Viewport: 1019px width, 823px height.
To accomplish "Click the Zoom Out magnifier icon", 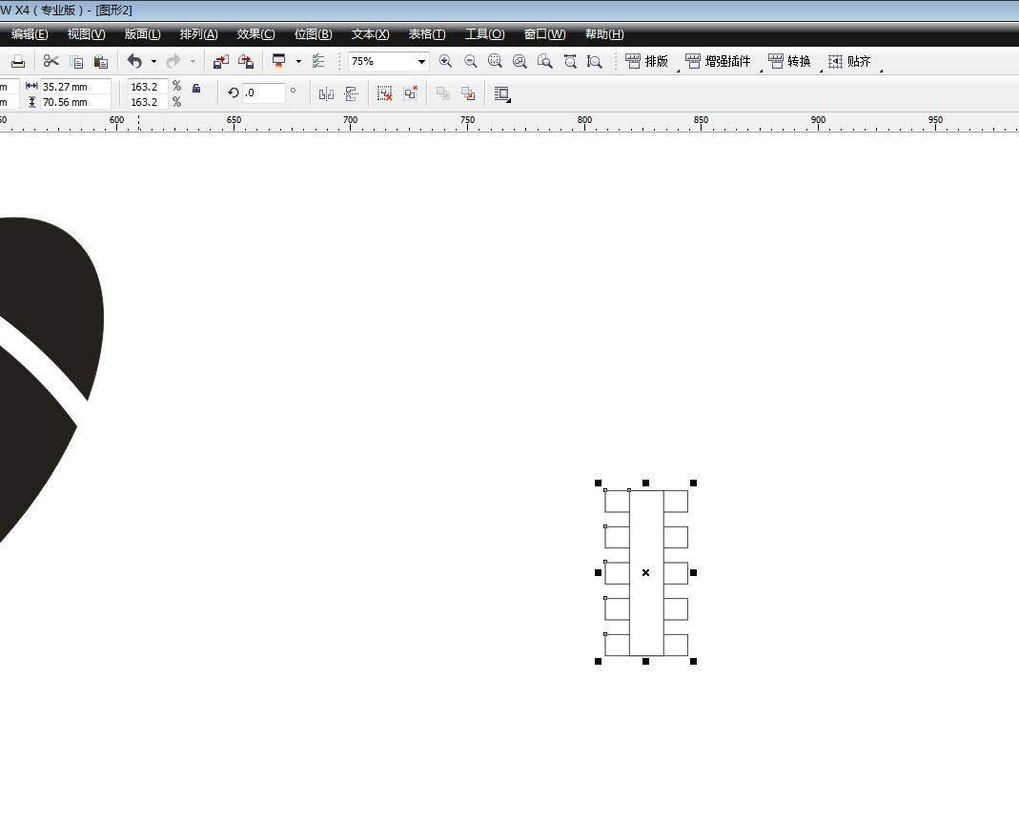I will coord(471,61).
